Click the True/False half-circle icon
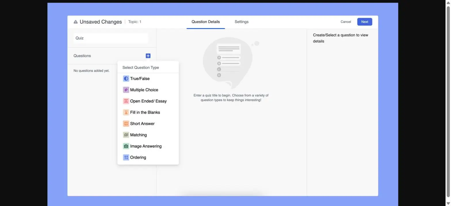 [x=126, y=78]
